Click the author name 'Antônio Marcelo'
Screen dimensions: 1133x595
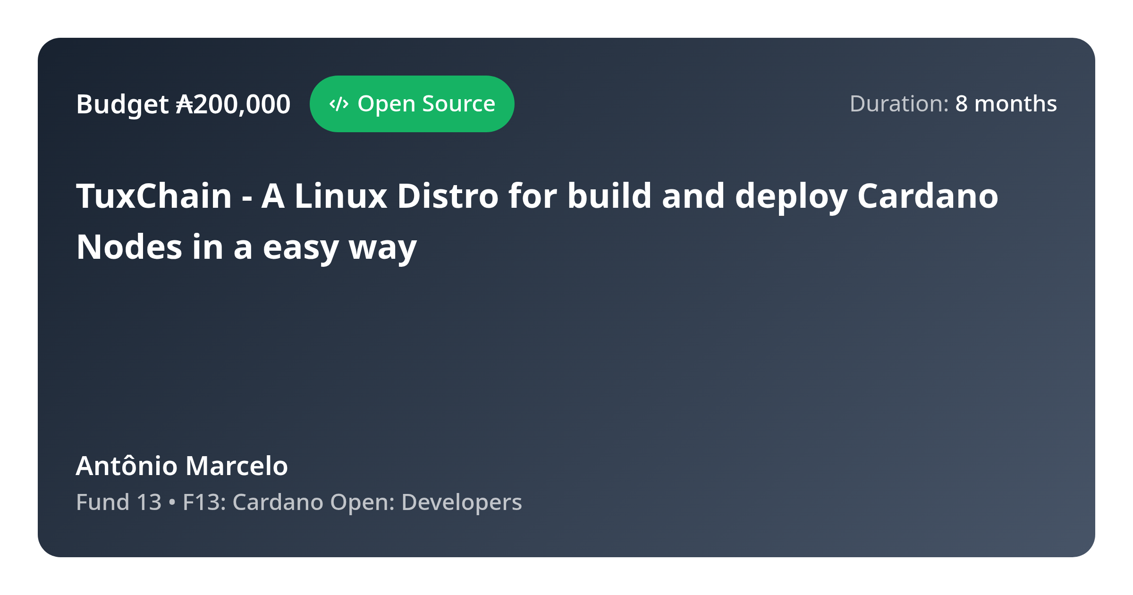click(x=182, y=466)
